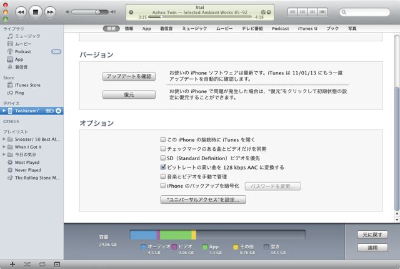This screenshot has height=269, width=400.
Task: Switch to the ブック tab
Action: point(332,29)
